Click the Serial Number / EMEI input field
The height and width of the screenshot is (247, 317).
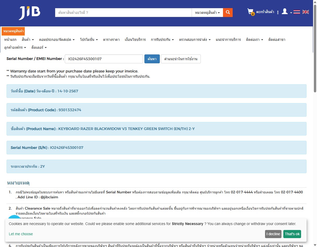coord(104,59)
